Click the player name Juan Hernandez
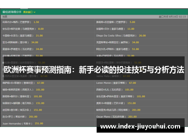This screenshot has width=188, height=136. (x=12, y=124)
